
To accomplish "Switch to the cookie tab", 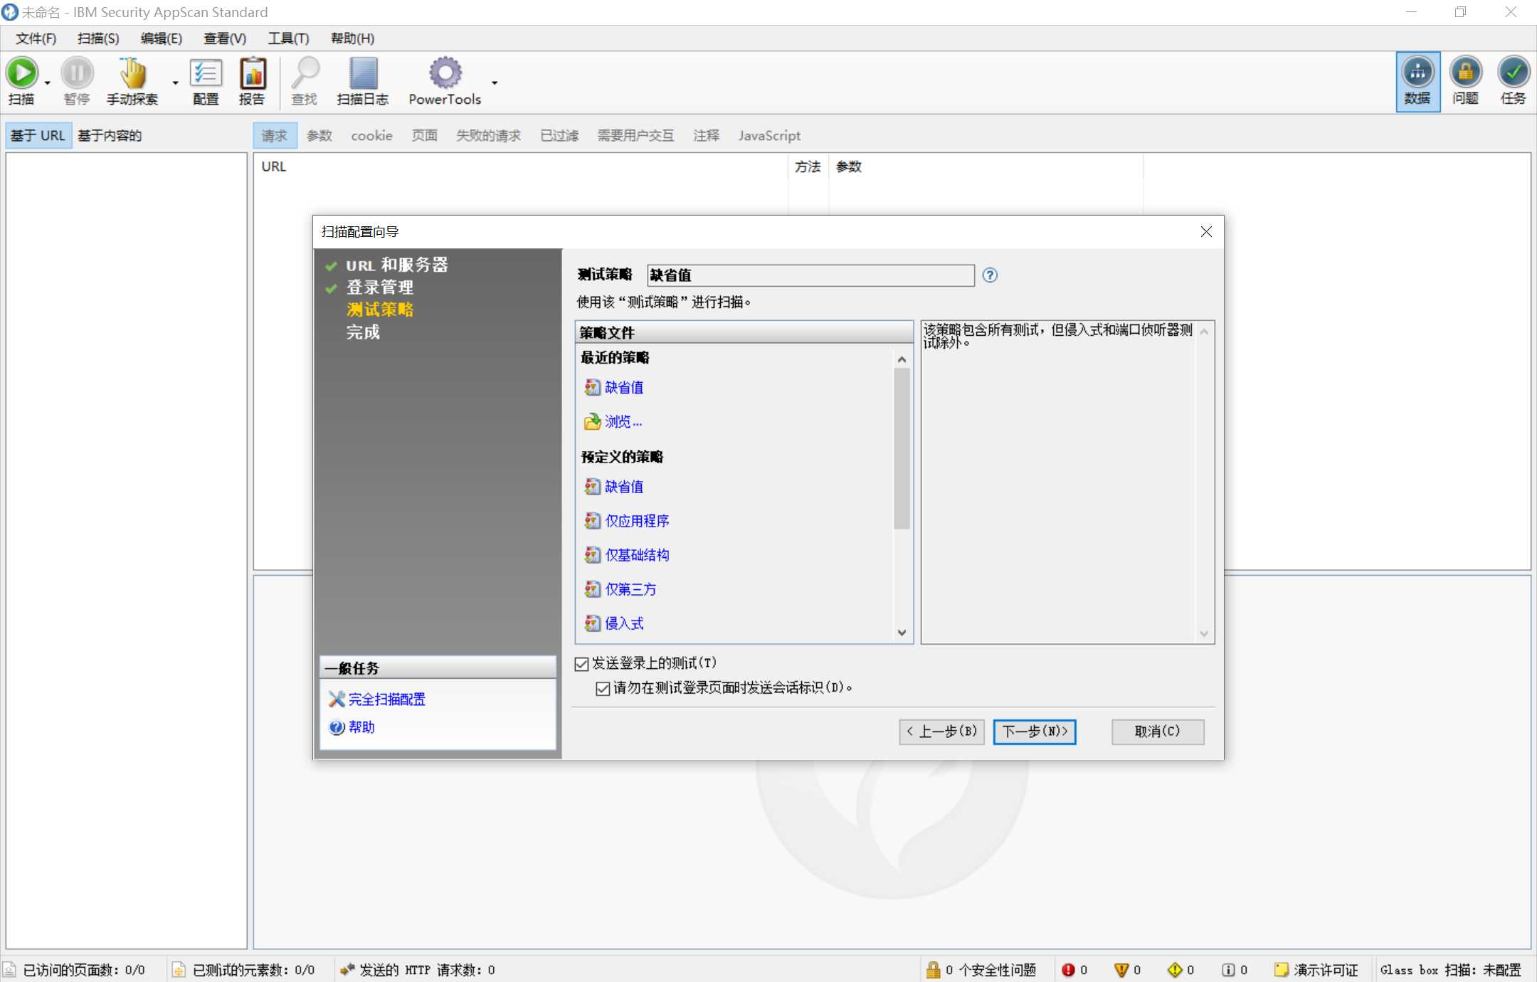I will click(371, 136).
